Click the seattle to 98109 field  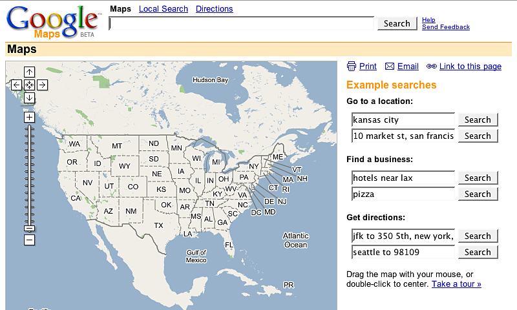pyautogui.click(x=403, y=252)
